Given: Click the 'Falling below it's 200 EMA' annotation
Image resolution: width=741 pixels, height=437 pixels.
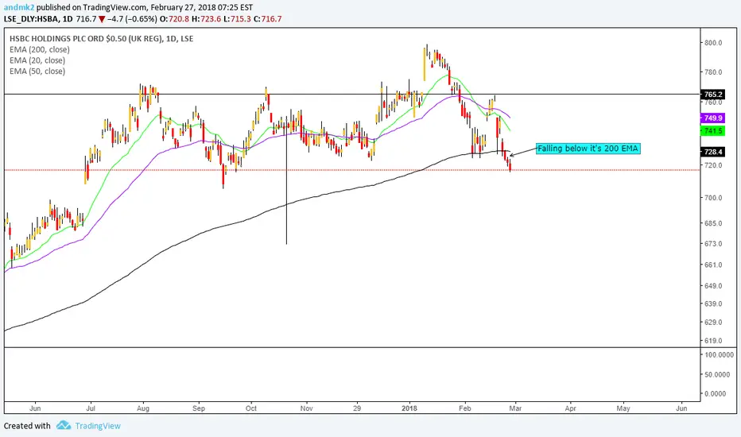Looking at the screenshot, I should pyautogui.click(x=588, y=149).
